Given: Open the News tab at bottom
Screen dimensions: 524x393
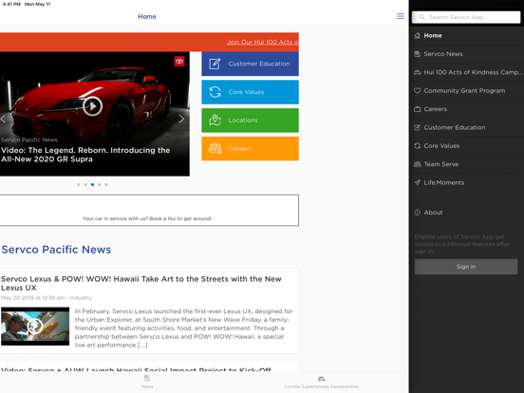Looking at the screenshot, I should tap(147, 382).
